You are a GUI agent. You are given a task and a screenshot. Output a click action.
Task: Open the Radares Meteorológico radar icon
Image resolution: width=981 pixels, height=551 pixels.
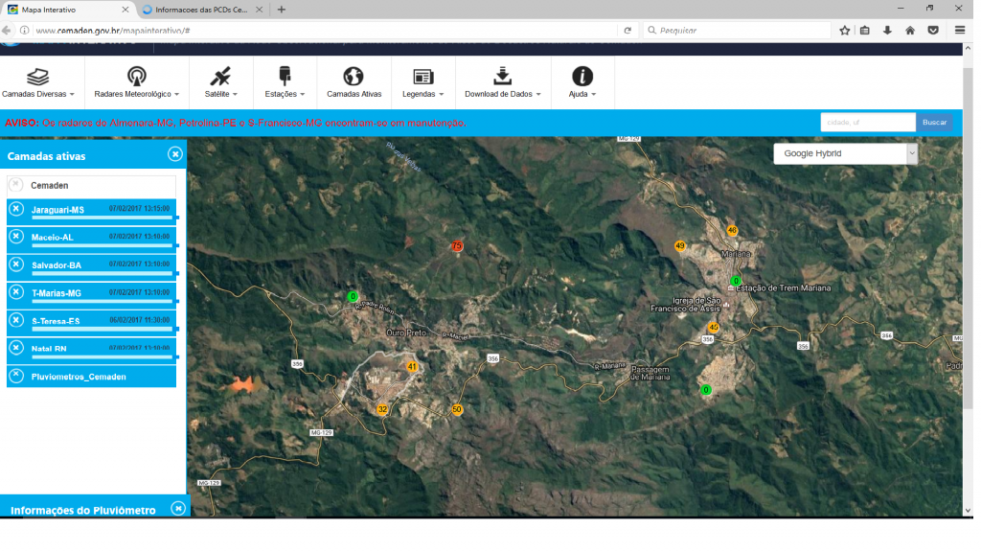136,77
